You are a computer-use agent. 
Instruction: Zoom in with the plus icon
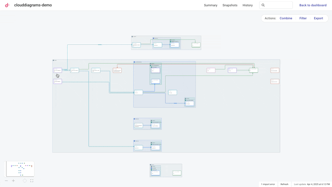pos(13,181)
